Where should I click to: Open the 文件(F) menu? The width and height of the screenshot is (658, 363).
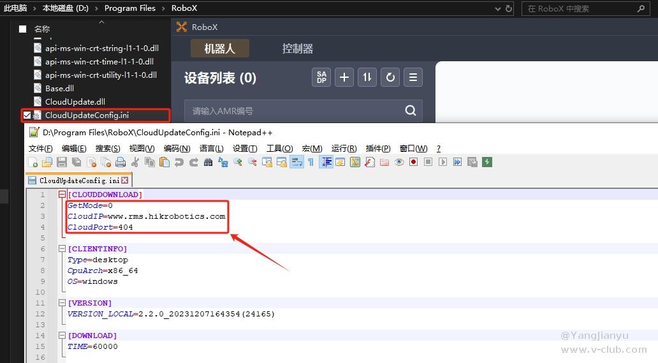(x=41, y=149)
